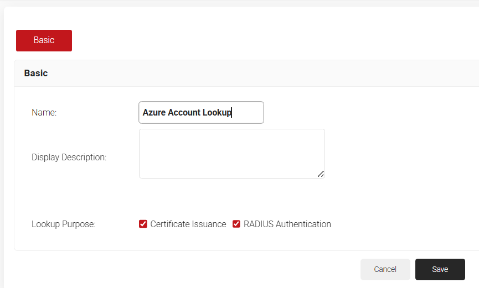Click the word Account in Name field
This screenshot has width=479, height=288.
184,112
